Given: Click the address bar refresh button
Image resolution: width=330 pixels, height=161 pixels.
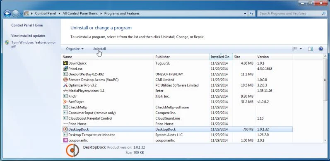Looking at the screenshot, I should point(251,14).
